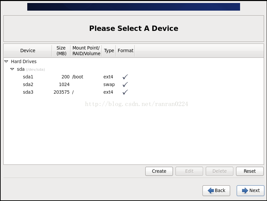267x201 pixels.
Task: Click the Hard Drives label
Action: [24, 61]
